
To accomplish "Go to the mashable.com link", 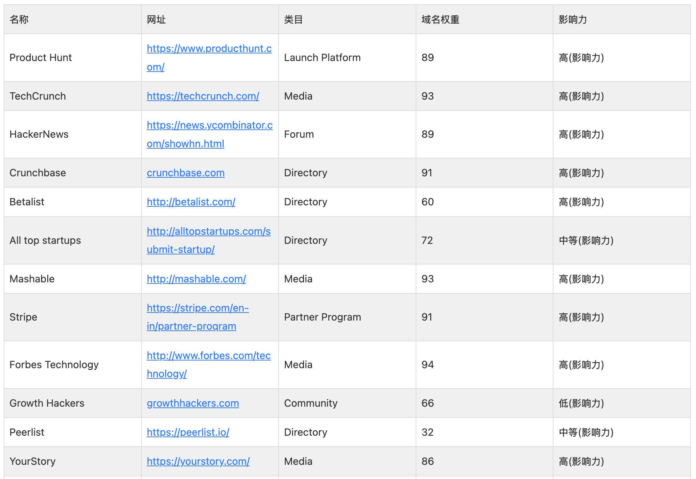I will coord(196,279).
